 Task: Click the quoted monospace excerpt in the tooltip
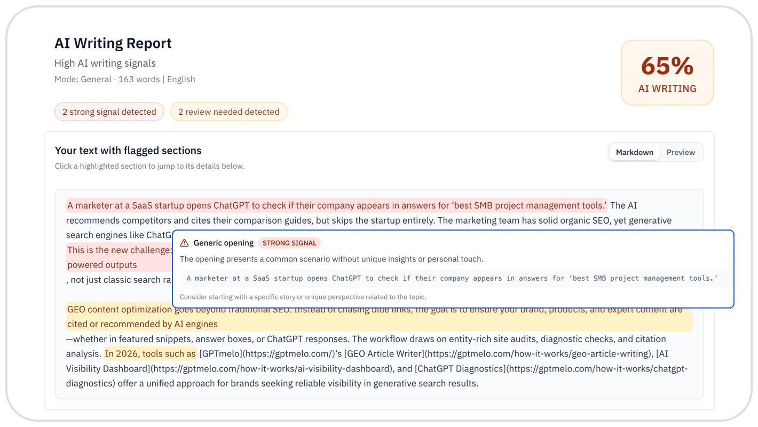[452, 278]
